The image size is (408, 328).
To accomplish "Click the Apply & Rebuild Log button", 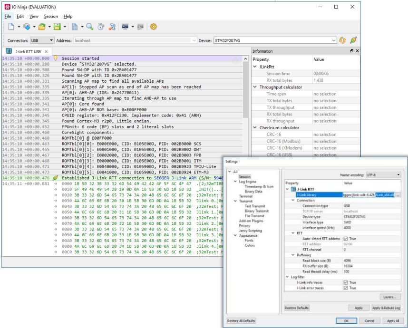I will [386, 308].
